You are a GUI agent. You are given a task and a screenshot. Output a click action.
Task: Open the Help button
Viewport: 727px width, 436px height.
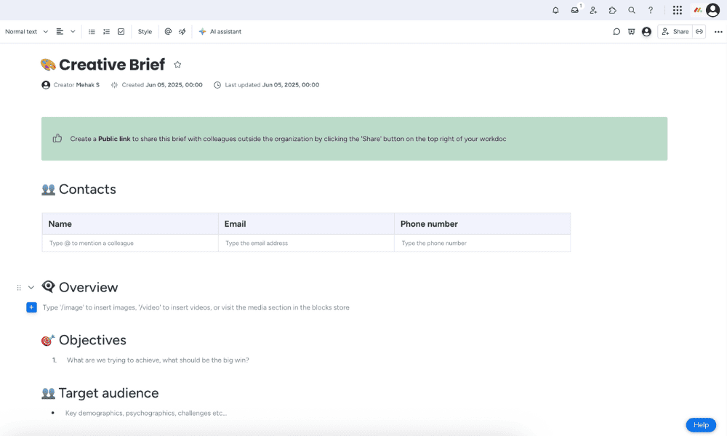click(x=701, y=425)
